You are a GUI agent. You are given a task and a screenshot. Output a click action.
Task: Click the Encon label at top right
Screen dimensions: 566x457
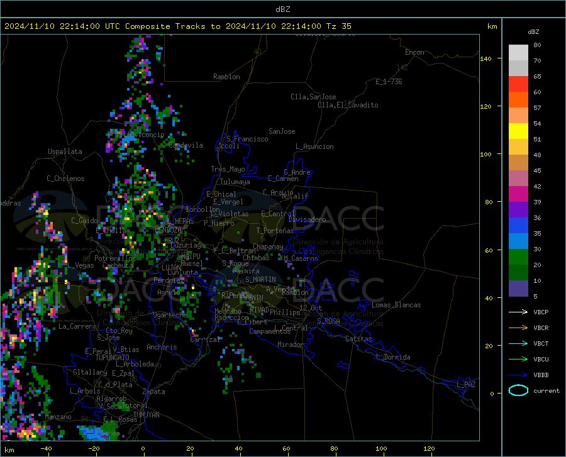coord(414,52)
